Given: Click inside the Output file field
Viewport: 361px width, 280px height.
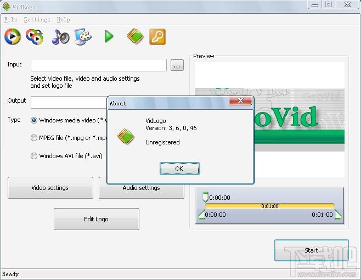Looking at the screenshot, I should pyautogui.click(x=69, y=102).
